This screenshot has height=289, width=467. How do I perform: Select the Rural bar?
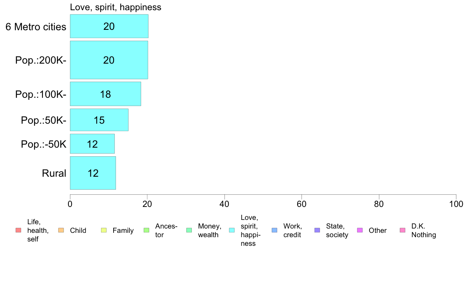coord(93,173)
